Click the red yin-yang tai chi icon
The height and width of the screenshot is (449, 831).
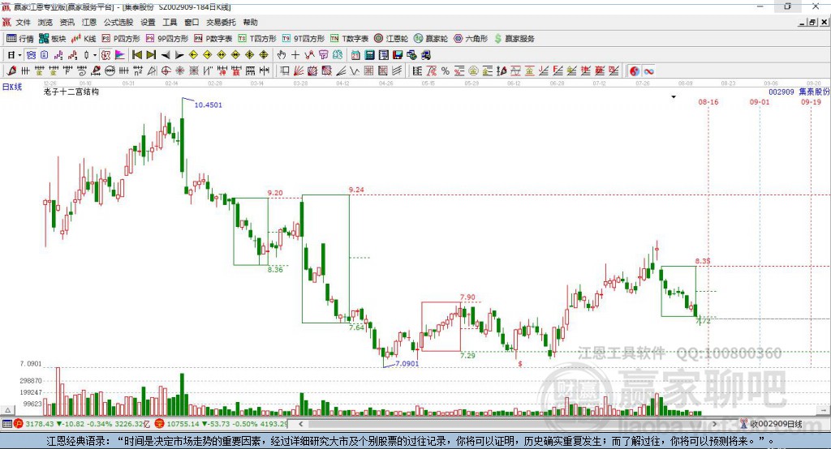(635, 71)
